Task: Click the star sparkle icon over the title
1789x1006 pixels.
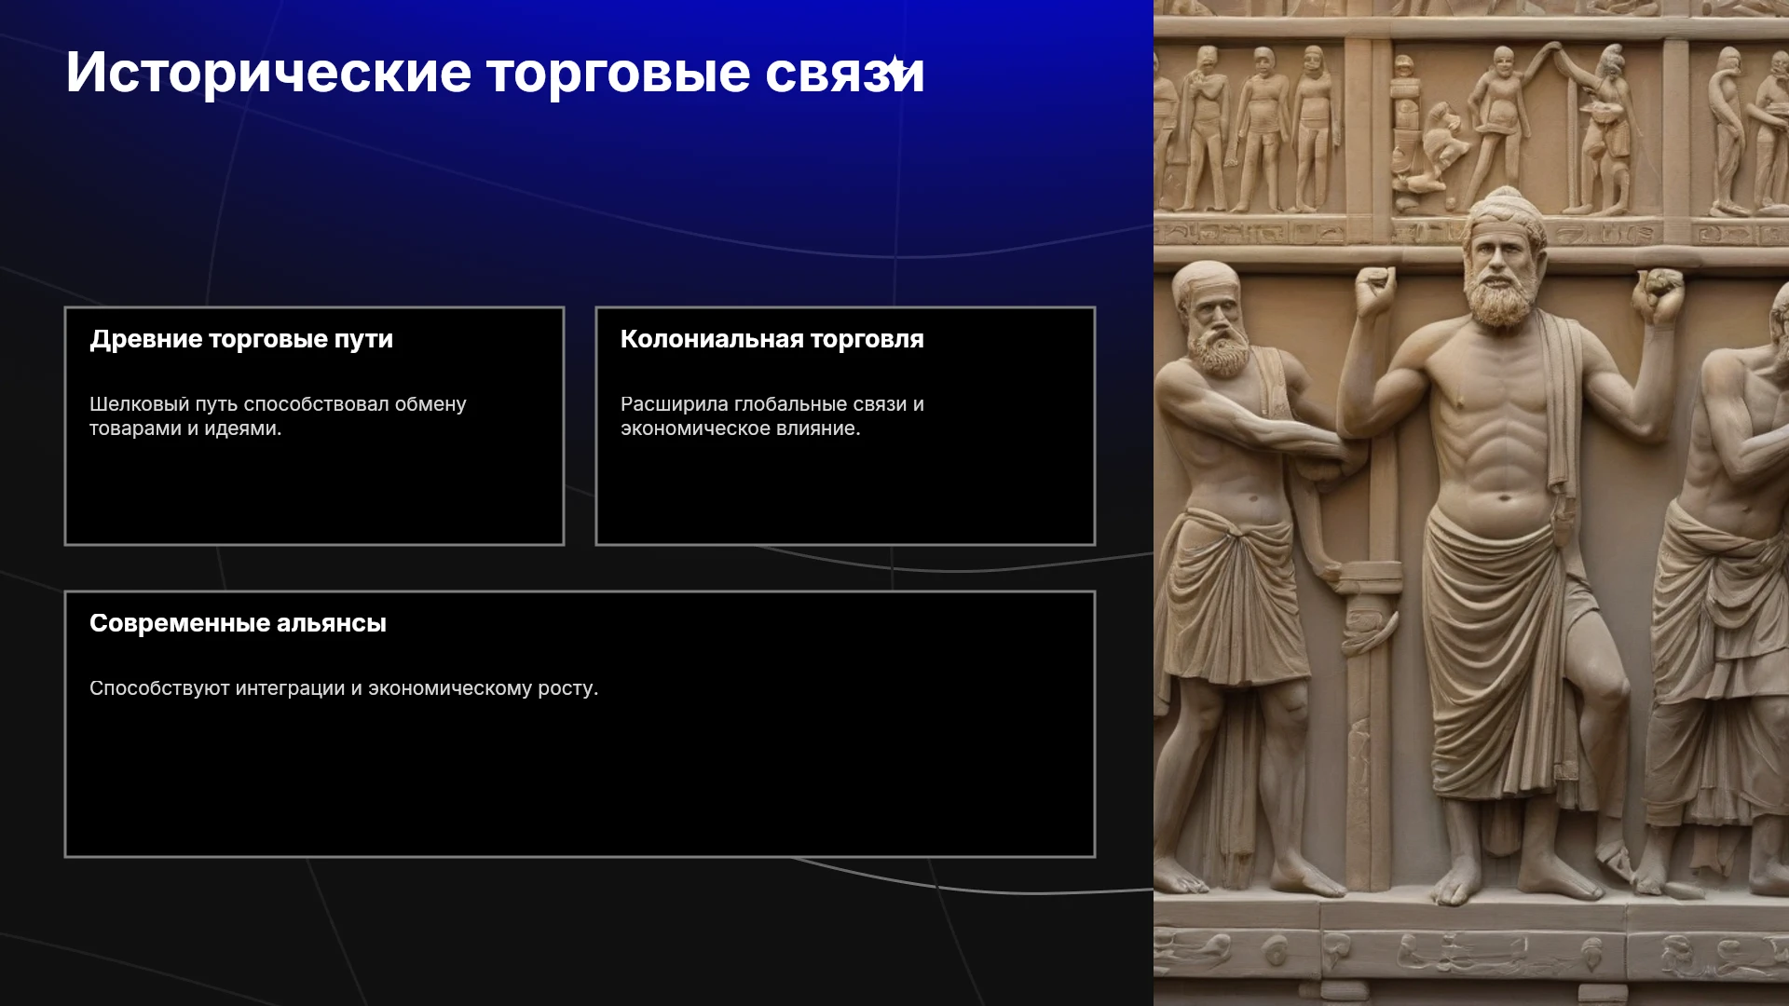Action: (895, 70)
